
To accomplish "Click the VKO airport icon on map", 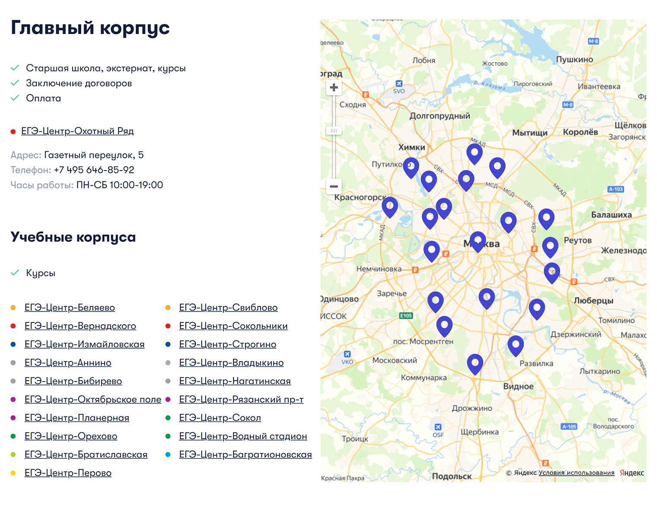I will click(x=347, y=354).
